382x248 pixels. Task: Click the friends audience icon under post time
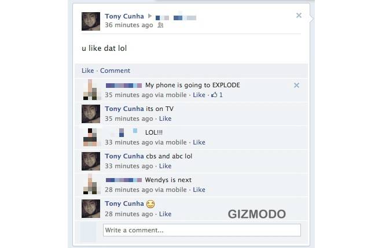click(160, 25)
